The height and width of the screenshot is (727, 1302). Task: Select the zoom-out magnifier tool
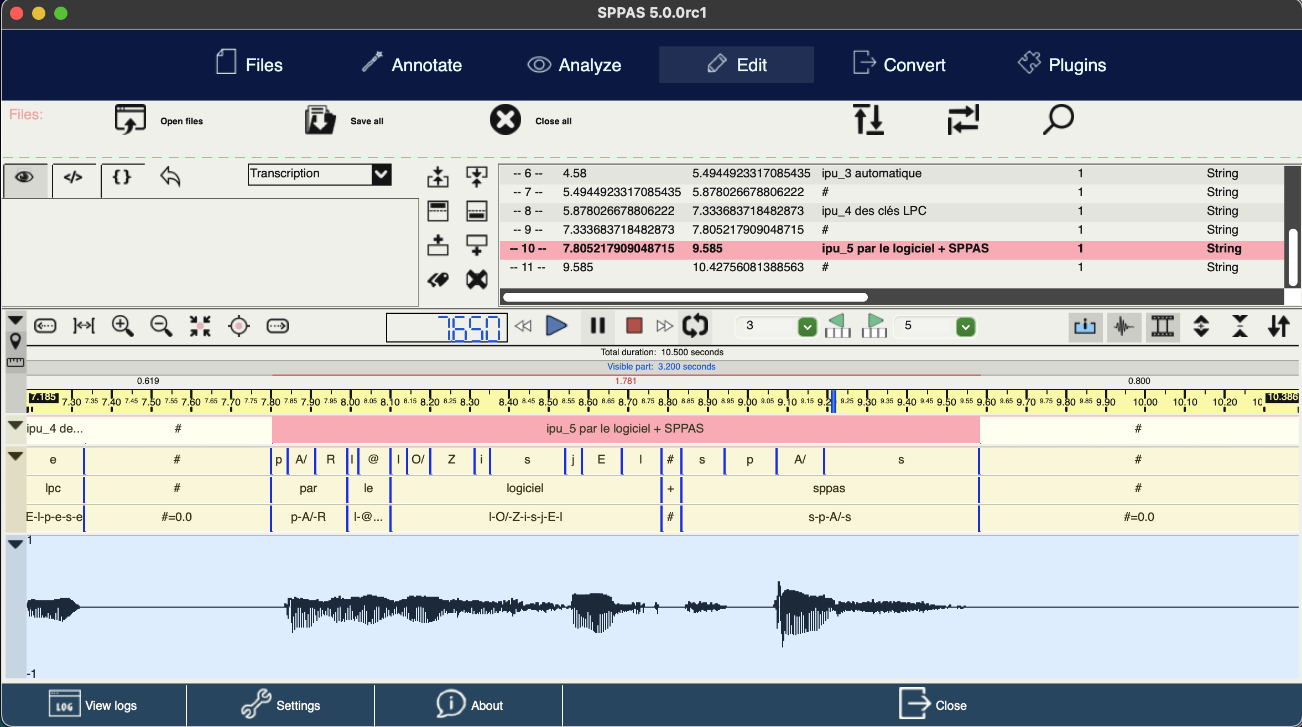(161, 326)
